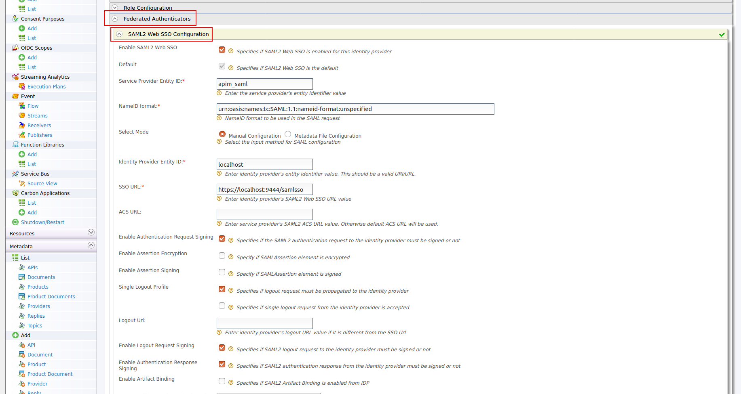The height and width of the screenshot is (394, 741).
Task: Collapse the Metadata sidebar section
Action: 91,245
